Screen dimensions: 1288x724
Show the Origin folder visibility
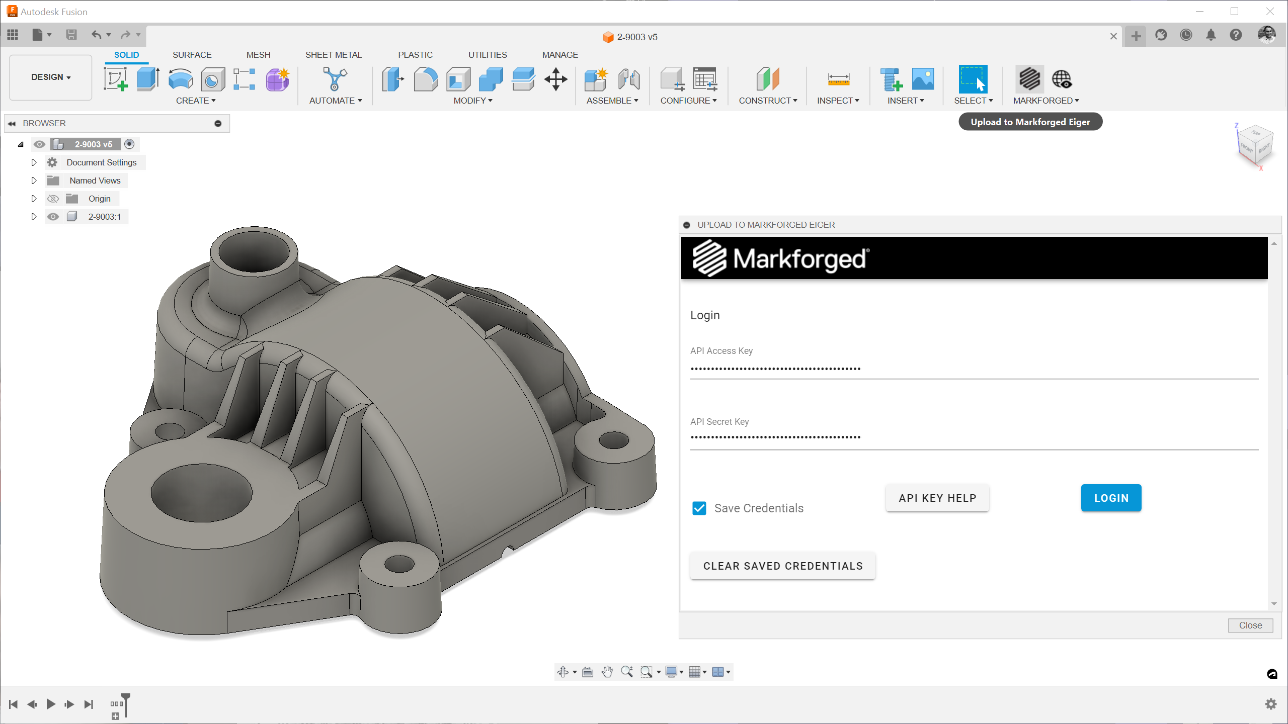click(53, 199)
